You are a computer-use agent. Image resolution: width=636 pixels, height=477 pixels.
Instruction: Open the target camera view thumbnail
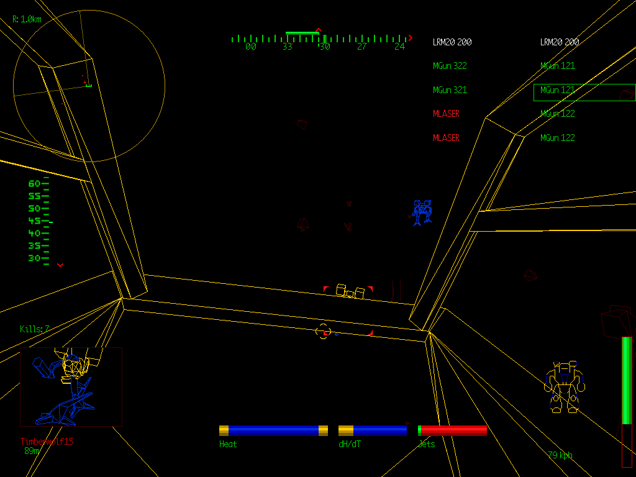pos(71,386)
